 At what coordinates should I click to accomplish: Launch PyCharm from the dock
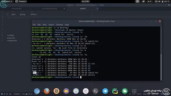tap(115, 91)
